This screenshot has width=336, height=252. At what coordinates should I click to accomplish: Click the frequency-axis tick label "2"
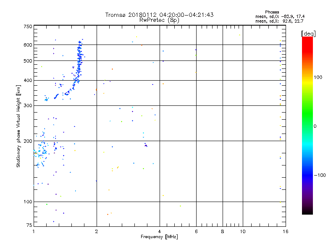pos(97,231)
